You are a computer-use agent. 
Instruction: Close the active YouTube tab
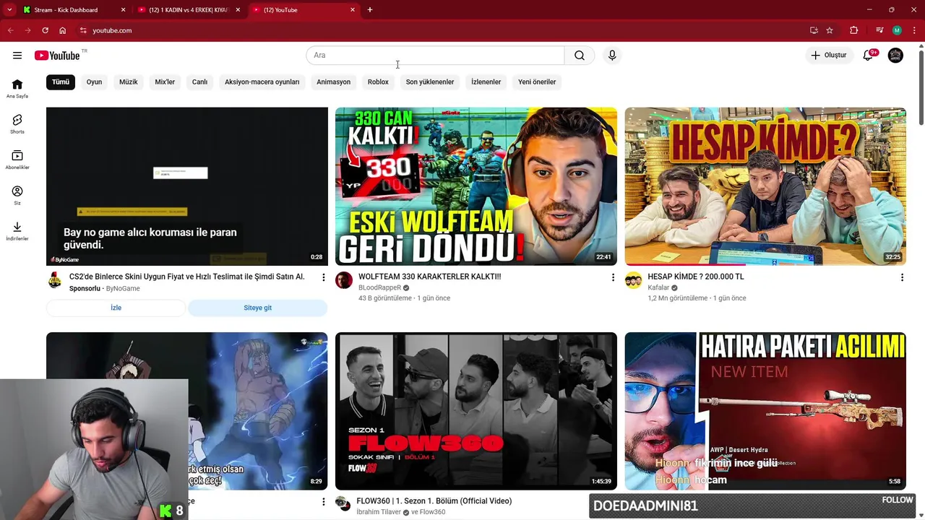pos(353,10)
